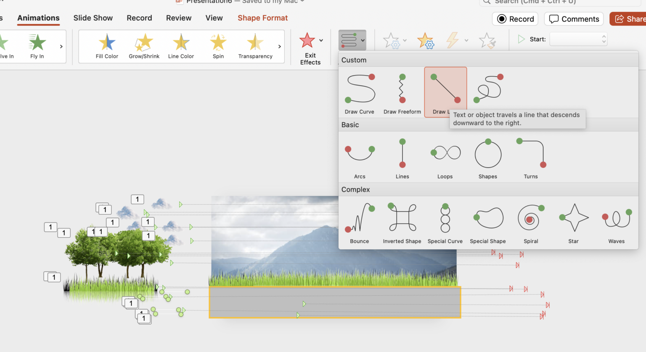Choose the Bounce motion path

360,222
